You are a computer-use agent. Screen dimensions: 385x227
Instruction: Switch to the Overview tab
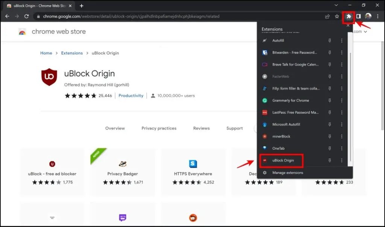tap(115, 129)
